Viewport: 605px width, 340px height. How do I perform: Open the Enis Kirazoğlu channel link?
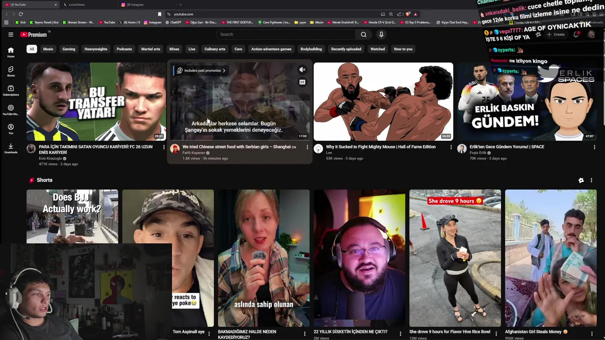[x=51, y=159]
